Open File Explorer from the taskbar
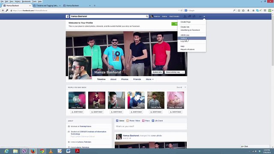 [15, 151]
